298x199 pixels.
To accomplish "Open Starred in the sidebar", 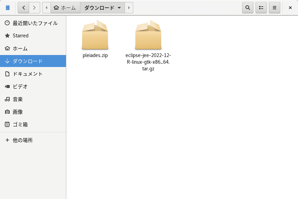I will tap(33, 36).
